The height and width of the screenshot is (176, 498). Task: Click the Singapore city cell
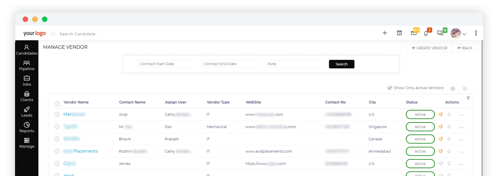378,127
